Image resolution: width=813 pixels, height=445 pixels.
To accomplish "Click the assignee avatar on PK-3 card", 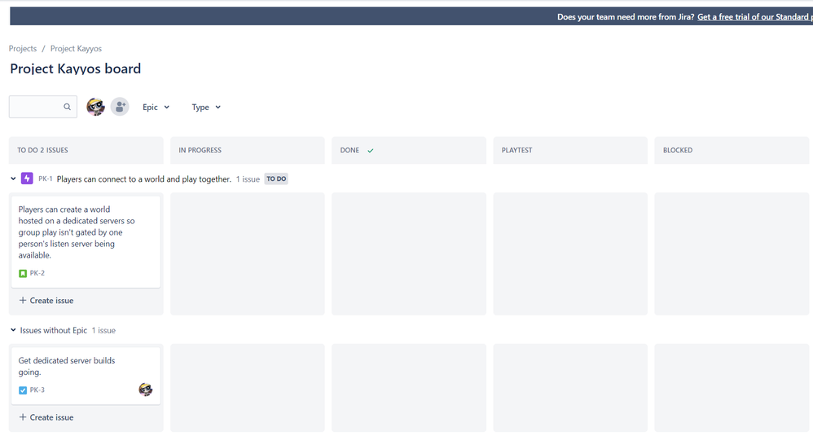I will (146, 390).
